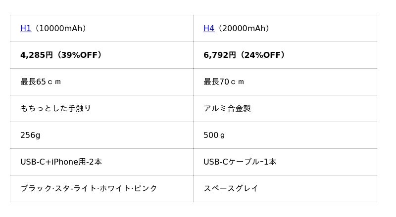Select the もちっとした手触り cell
This screenshot has height=217, width=396.
[x=55, y=109]
